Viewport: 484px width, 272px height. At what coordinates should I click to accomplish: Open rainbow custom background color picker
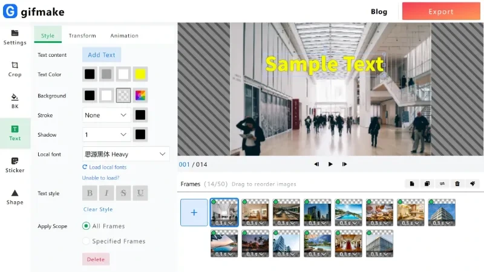point(140,96)
